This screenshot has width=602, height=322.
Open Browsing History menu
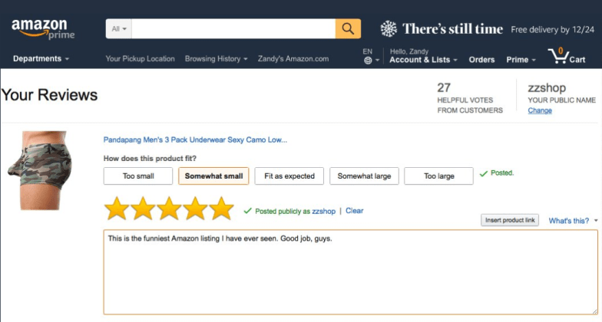click(217, 58)
